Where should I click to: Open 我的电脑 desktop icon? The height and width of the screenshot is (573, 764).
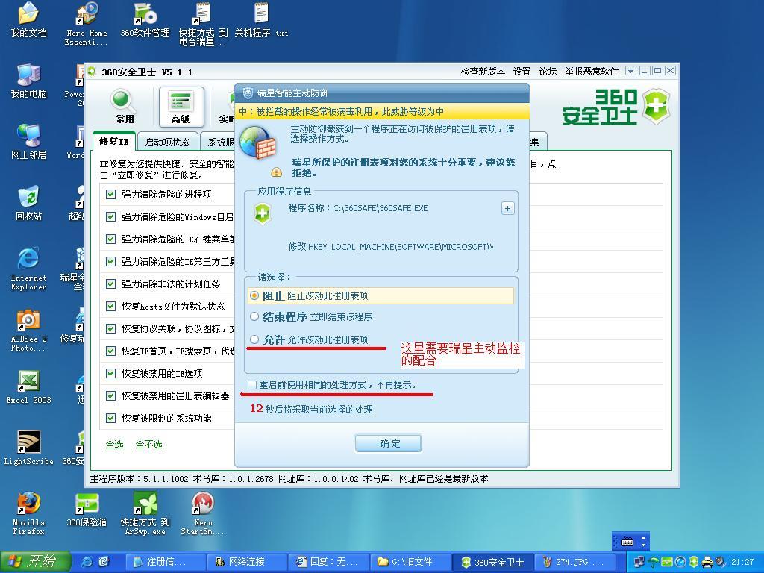click(28, 81)
